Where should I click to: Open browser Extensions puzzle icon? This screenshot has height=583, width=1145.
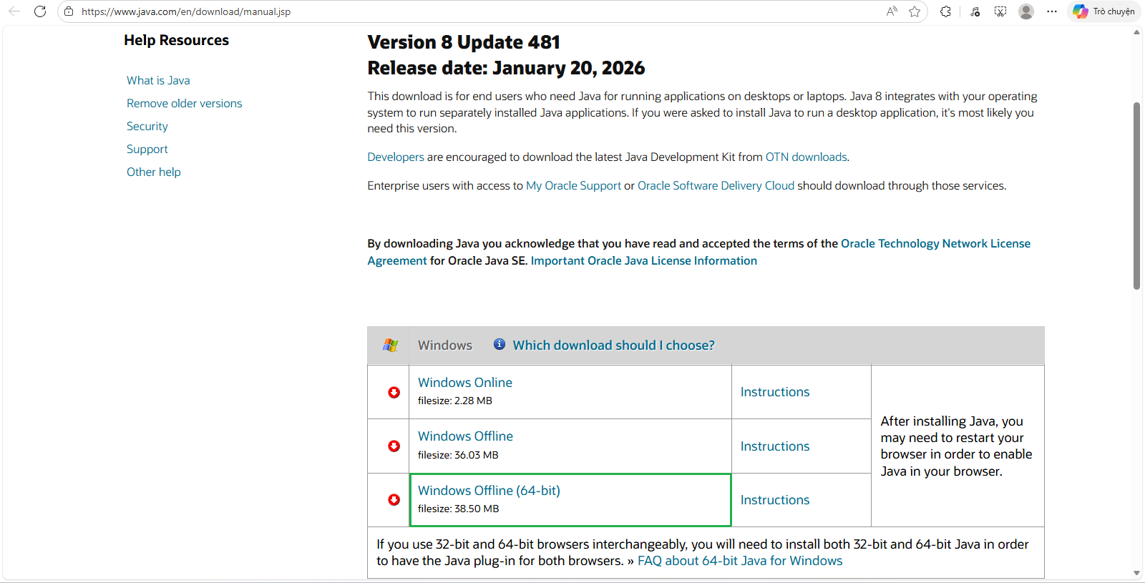[946, 11]
